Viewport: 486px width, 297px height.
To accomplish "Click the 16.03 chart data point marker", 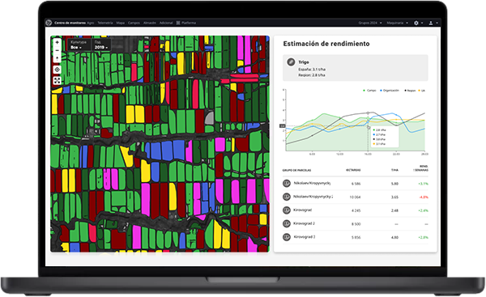I will pos(368,113).
